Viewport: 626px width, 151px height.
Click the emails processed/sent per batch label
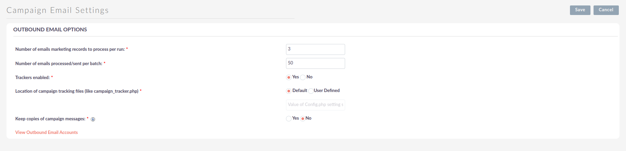pyautogui.click(x=59, y=64)
